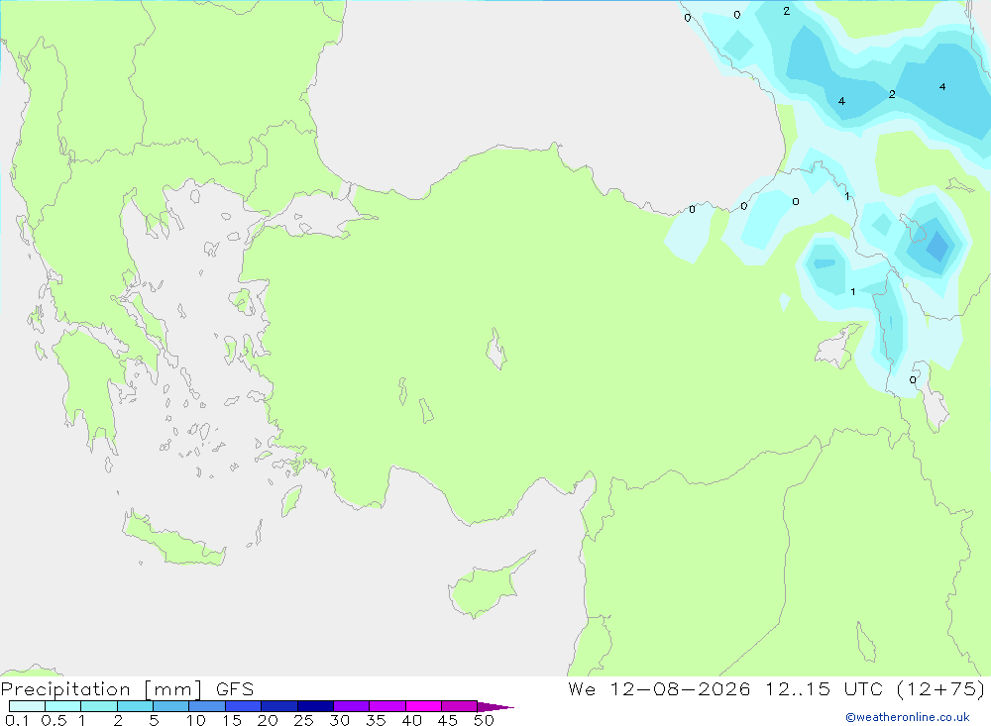Screen dimensions: 991x726
Task: Open the weatheronline.co.uk copyright link
Action: click(908, 717)
